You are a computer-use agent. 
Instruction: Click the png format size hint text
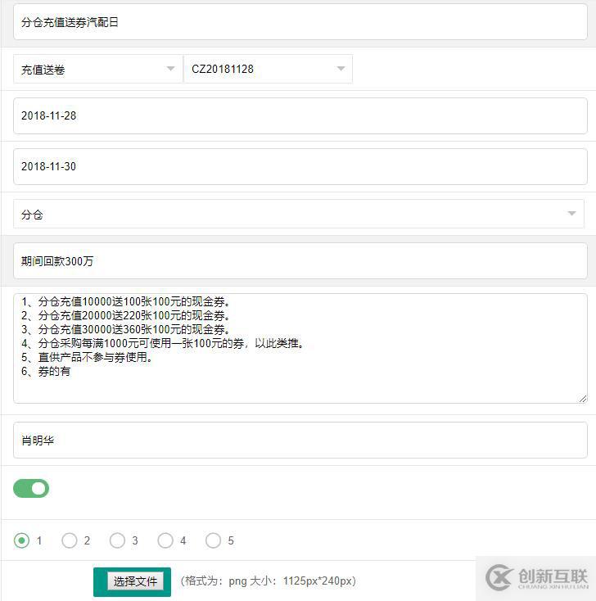point(269,581)
